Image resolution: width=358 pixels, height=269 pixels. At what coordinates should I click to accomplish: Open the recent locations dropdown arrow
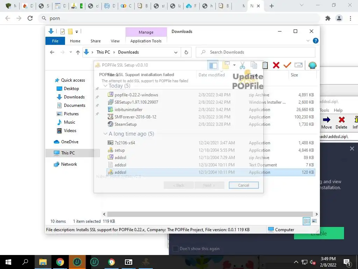click(71, 52)
